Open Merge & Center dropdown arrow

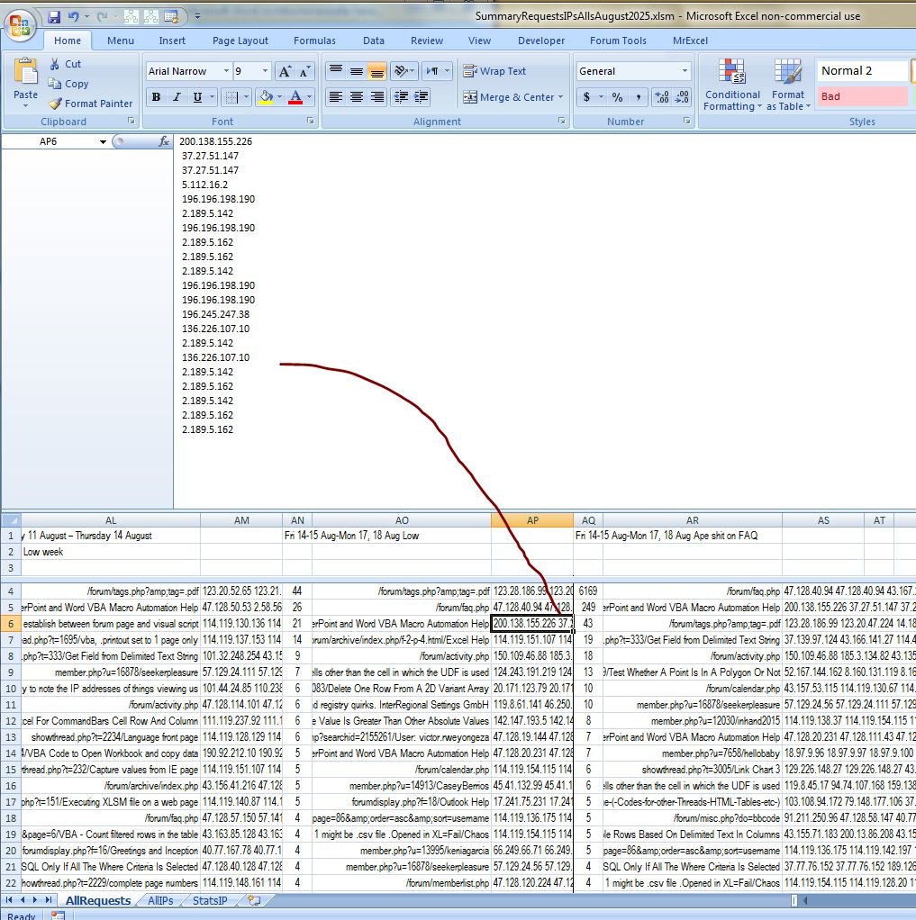click(561, 97)
